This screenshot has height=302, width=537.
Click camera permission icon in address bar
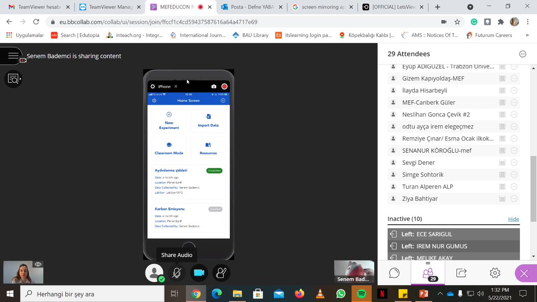(x=444, y=21)
